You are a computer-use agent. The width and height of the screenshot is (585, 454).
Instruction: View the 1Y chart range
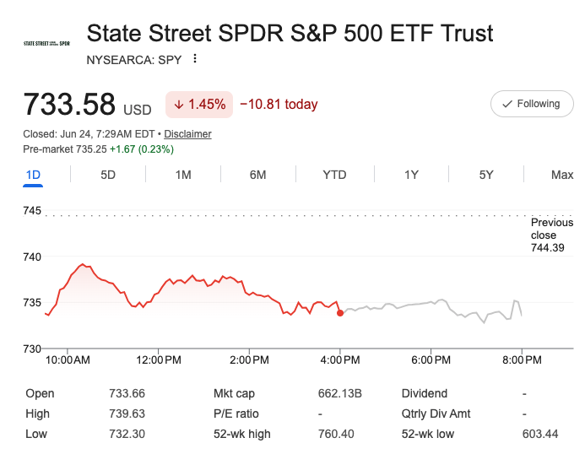(x=411, y=175)
